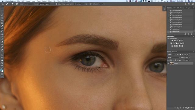Toggle filter for pixel layers
Image resolution: width=195 pixels, height=110 pixels.
click(x=178, y=55)
